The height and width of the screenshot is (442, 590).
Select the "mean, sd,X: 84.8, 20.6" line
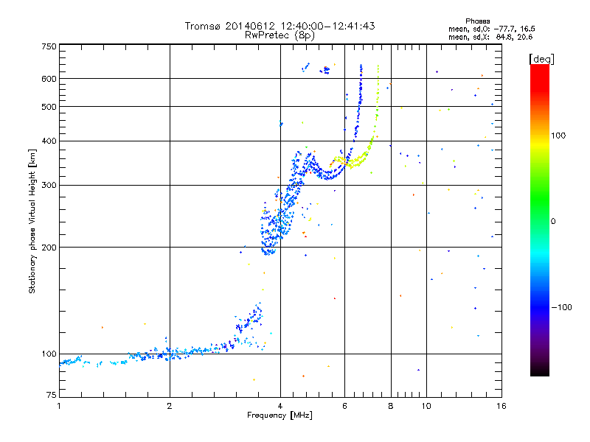490,37
